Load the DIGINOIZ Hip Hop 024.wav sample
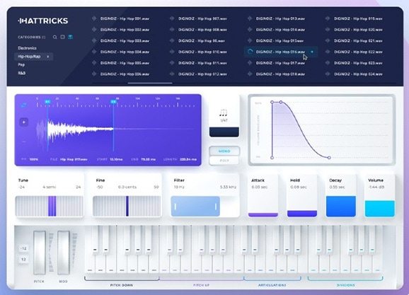Viewport: 409px width, 295px height. [358, 74]
